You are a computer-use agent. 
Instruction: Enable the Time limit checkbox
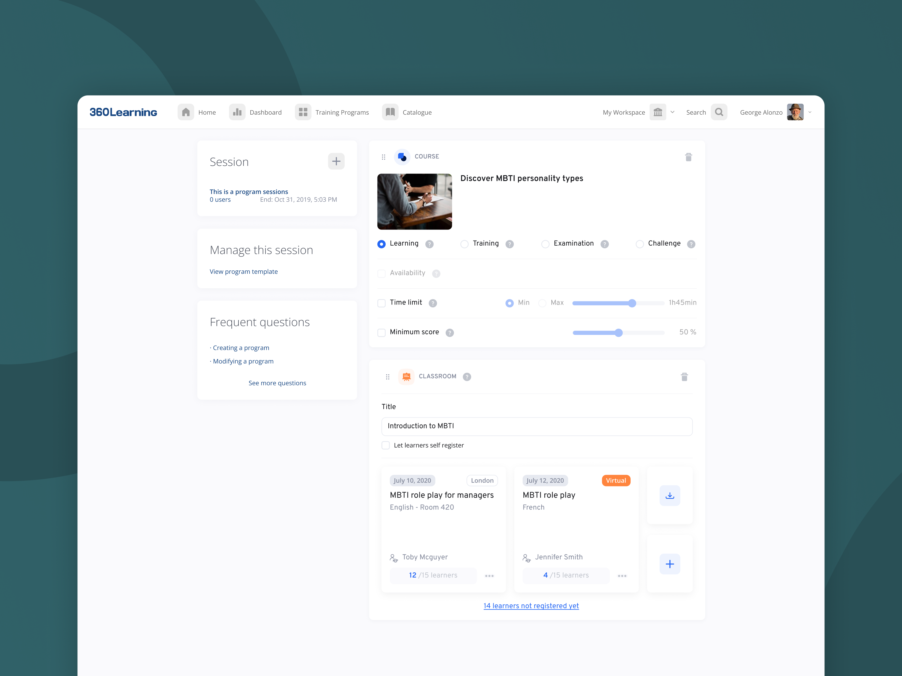pyautogui.click(x=381, y=303)
